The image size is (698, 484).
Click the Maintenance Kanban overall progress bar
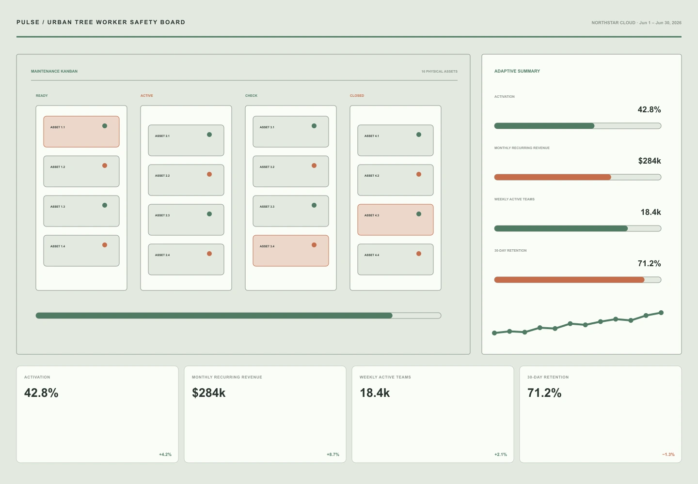[238, 316]
